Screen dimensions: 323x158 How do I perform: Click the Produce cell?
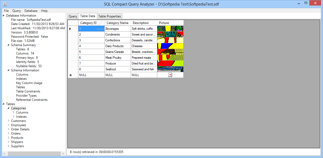tap(118, 63)
